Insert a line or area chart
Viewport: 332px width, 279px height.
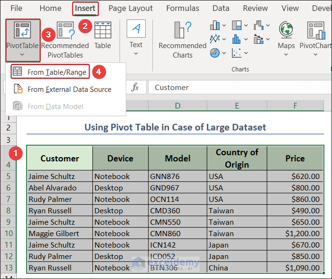pos(215,39)
